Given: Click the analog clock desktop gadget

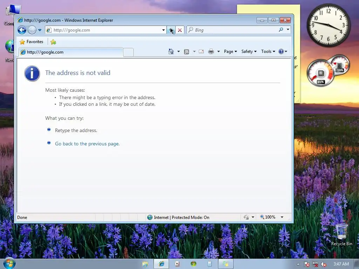Looking at the screenshot, I should (x=328, y=25).
